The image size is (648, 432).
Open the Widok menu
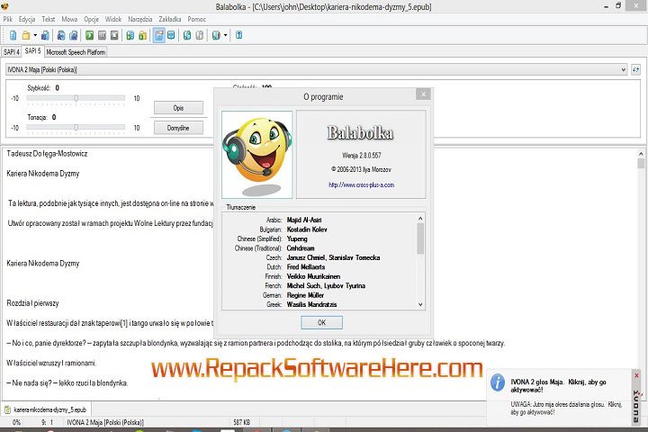(x=113, y=19)
